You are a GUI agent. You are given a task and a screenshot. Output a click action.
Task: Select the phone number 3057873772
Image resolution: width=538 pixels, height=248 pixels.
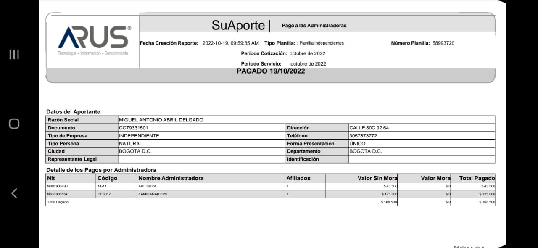click(x=363, y=136)
